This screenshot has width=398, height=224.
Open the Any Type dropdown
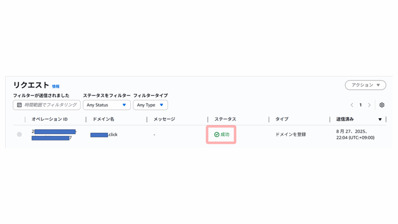click(x=150, y=105)
